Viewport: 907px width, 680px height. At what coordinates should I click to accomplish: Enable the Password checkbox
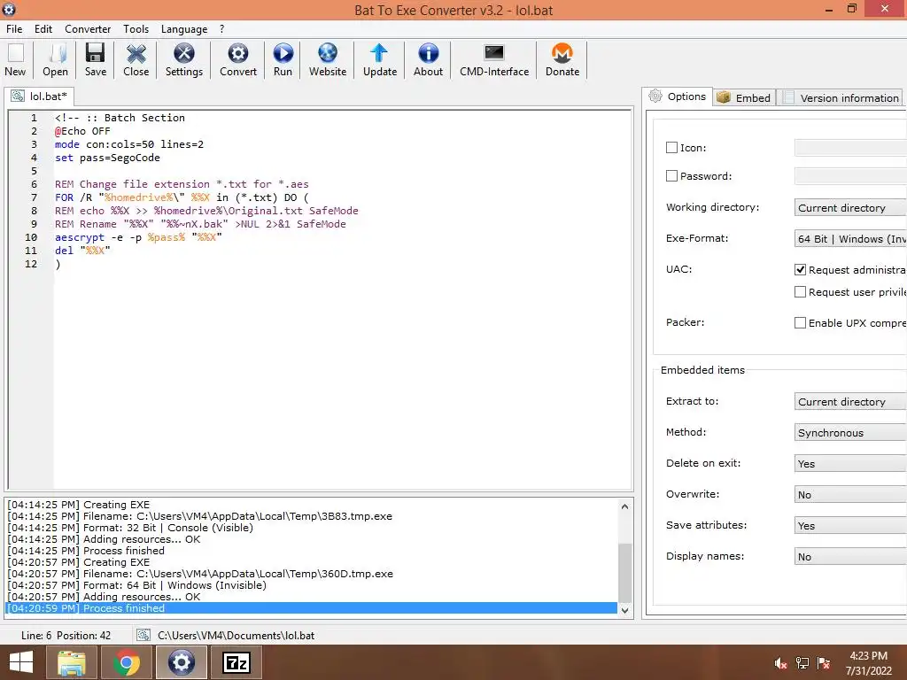pos(671,176)
